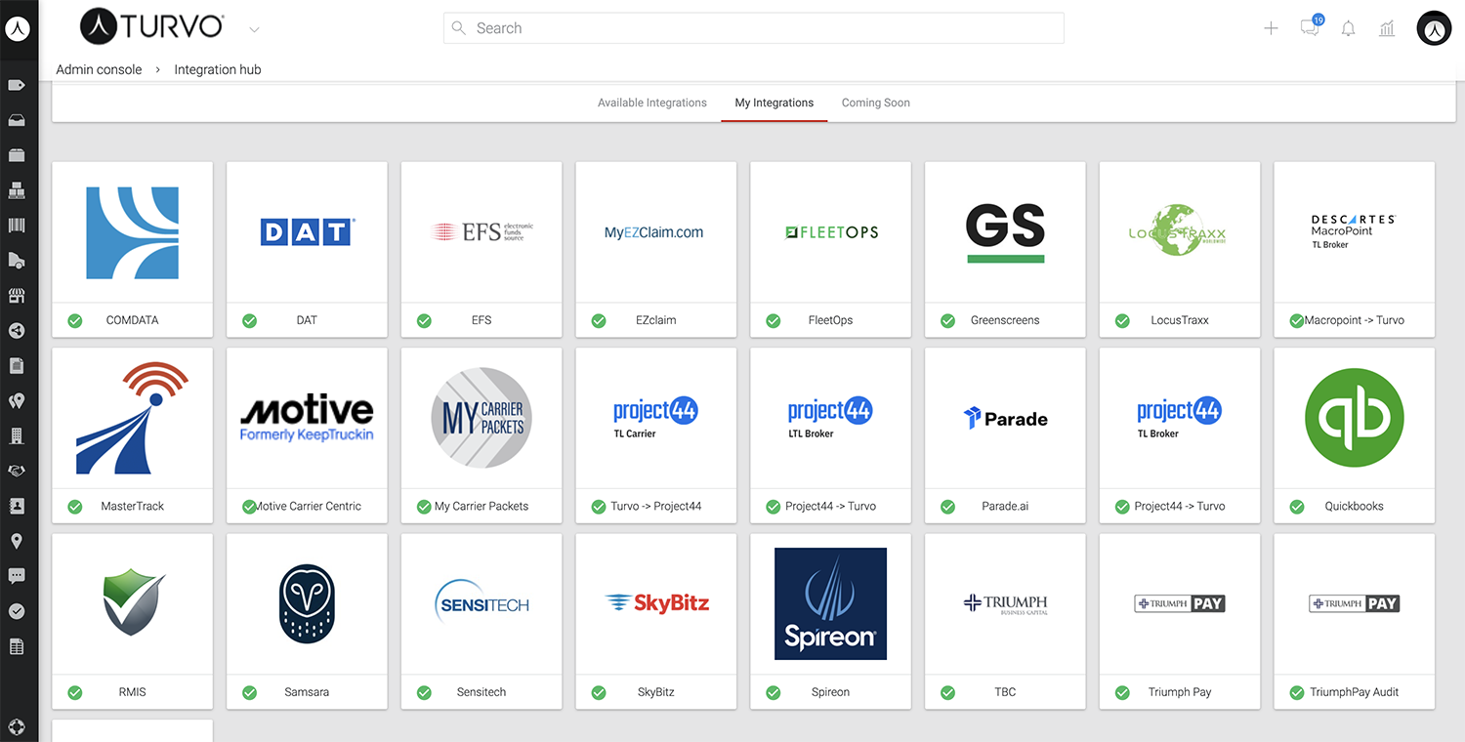Screen dimensions: 1465x742
Task: Click the plus icon to create new
Action: 1271,28
